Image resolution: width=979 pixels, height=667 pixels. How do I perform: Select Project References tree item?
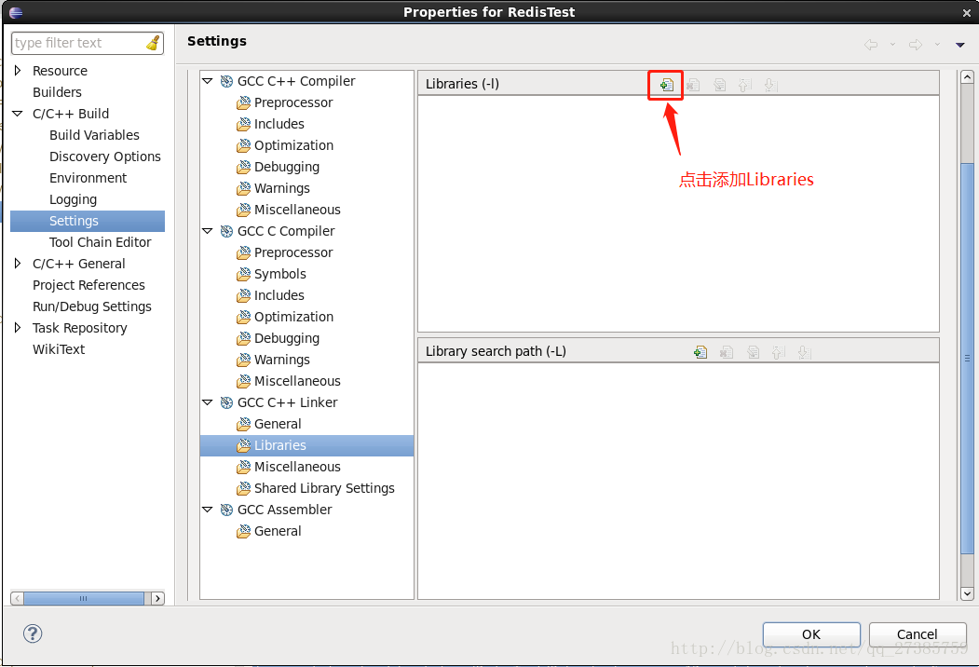[88, 285]
